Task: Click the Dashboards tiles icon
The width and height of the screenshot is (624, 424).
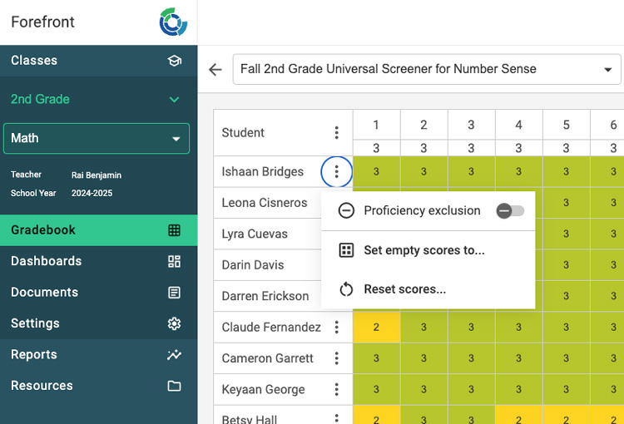Action: pos(175,261)
